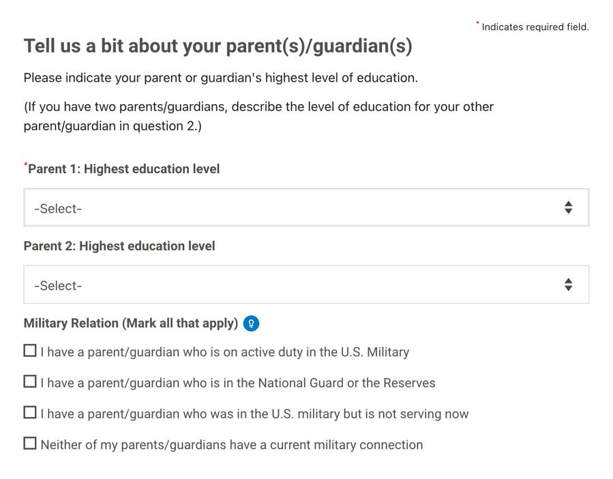Open the Parent 1 education level dropdown
This screenshot has height=479, width=613.
[306, 207]
